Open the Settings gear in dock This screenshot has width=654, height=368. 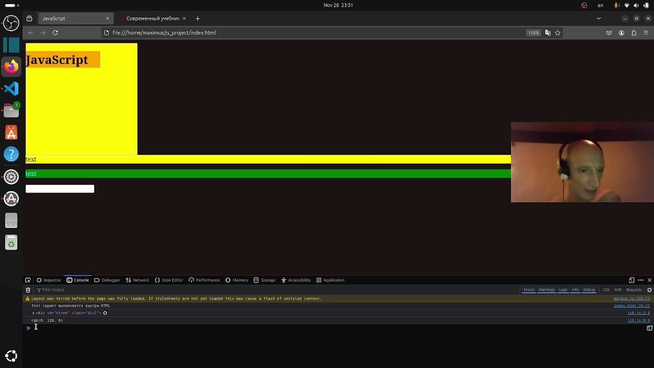11,177
